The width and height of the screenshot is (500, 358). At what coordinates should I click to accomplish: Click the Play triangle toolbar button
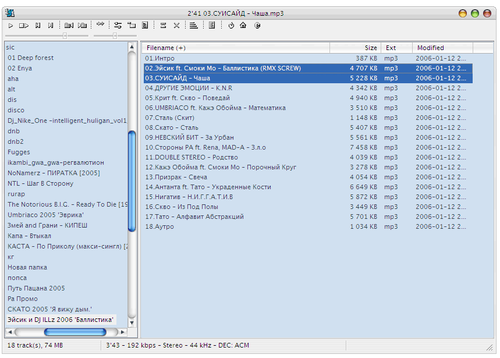coord(11,26)
